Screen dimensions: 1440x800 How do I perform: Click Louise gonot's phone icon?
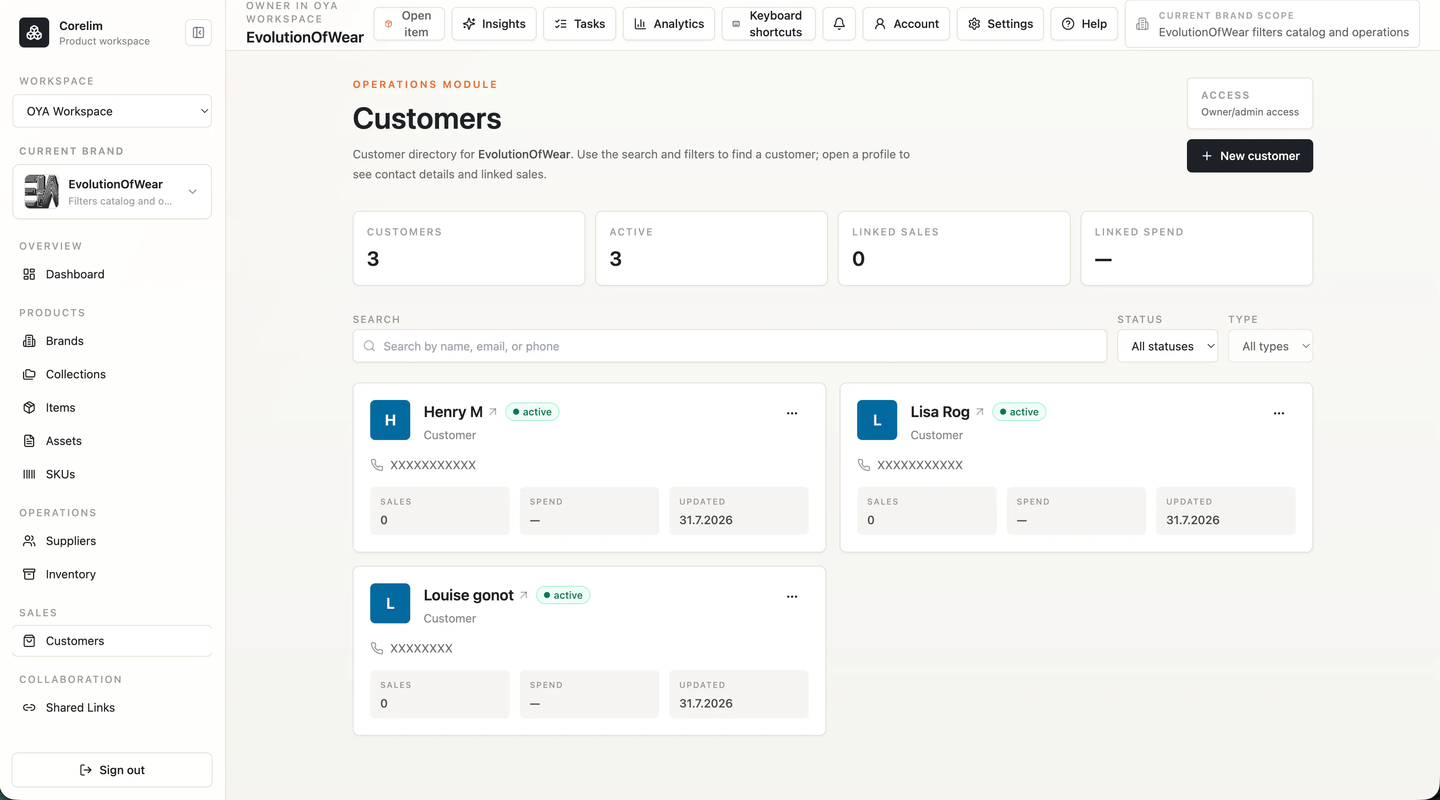pyautogui.click(x=377, y=648)
